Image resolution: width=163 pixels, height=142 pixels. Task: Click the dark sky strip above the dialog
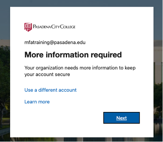point(81,3)
